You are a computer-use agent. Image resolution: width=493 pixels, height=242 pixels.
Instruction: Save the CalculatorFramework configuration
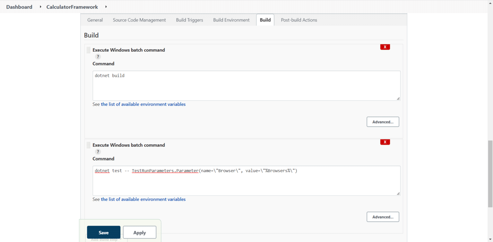pos(103,232)
